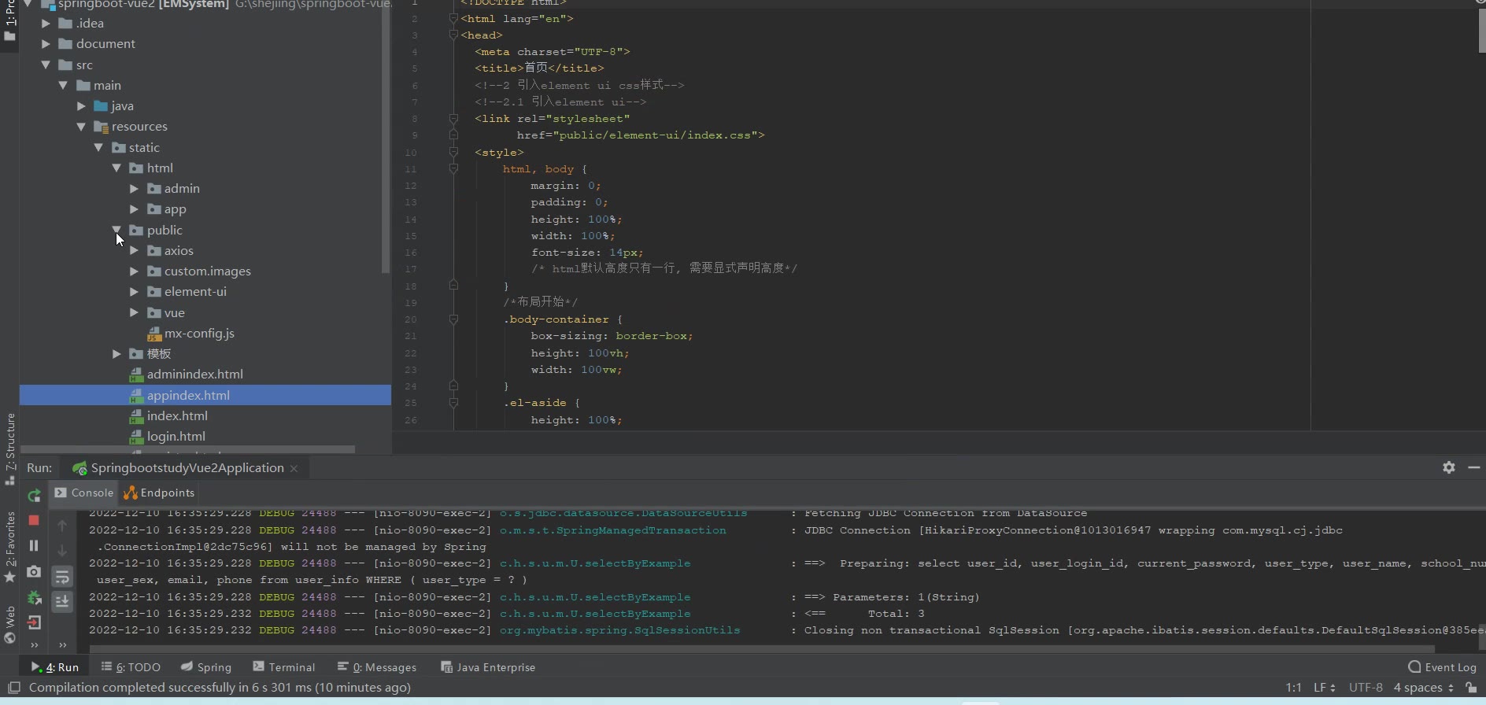This screenshot has height=705, width=1486.
Task: Pause console output in the Run panel
Action: point(34,545)
